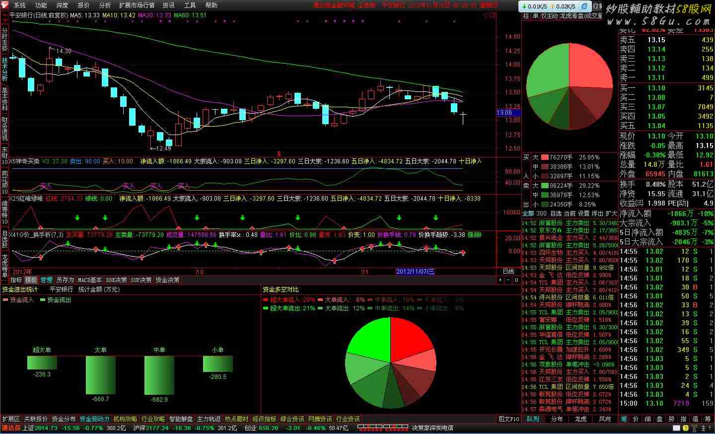Select the 细 view button
Screen dimensions: 715x434
pos(647,419)
